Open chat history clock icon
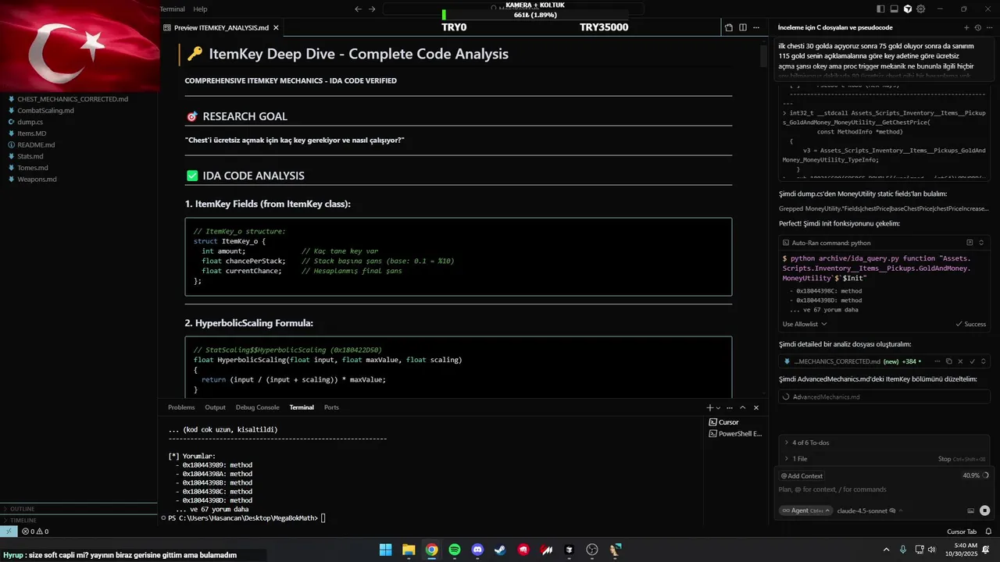Image resolution: width=1000 pixels, height=562 pixels. (980, 27)
